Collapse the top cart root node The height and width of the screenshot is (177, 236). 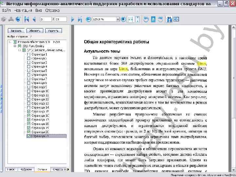coord(10,42)
